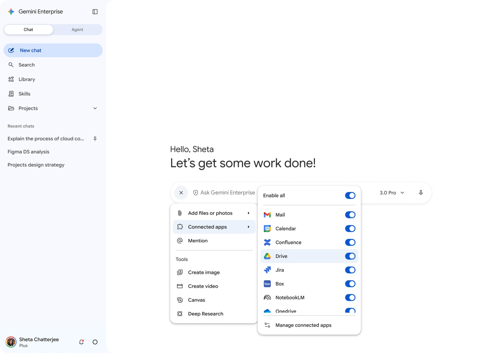Switch to the Agent tab
The height and width of the screenshot is (353, 496).
(77, 29)
